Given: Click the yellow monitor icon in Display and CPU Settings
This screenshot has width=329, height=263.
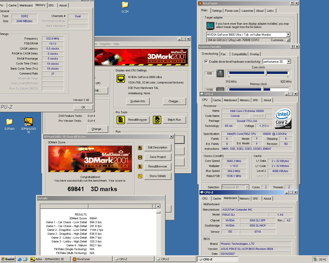Looking at the screenshot, I should coord(121,79).
